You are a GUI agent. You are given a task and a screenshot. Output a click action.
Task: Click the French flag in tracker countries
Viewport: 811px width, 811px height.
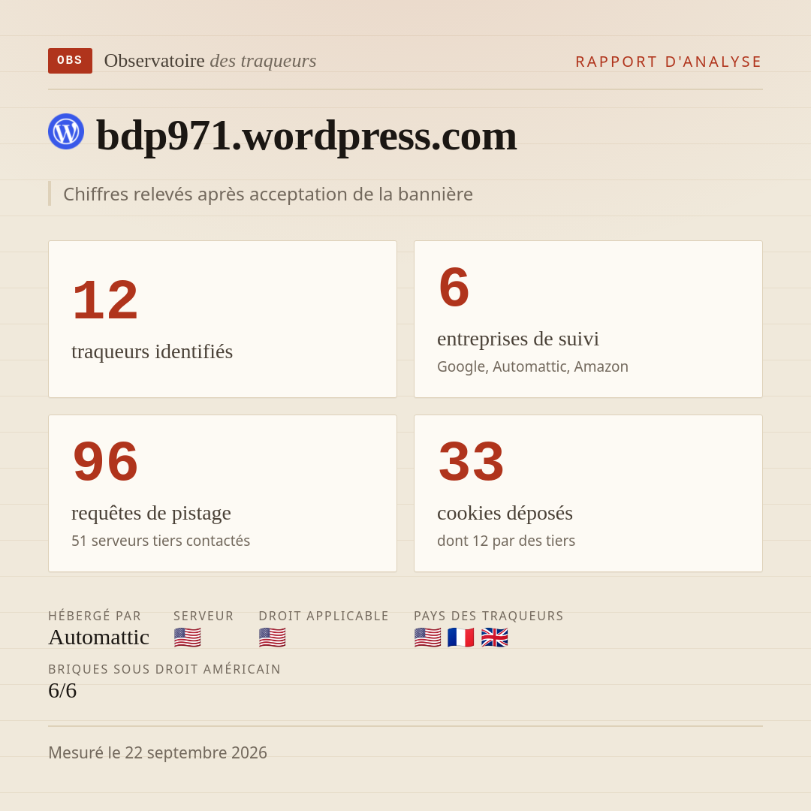pos(461,638)
